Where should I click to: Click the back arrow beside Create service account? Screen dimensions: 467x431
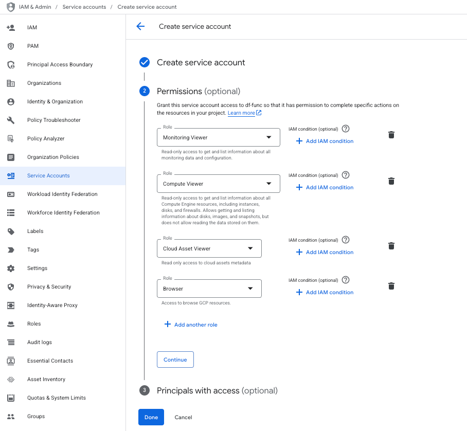coord(140,27)
